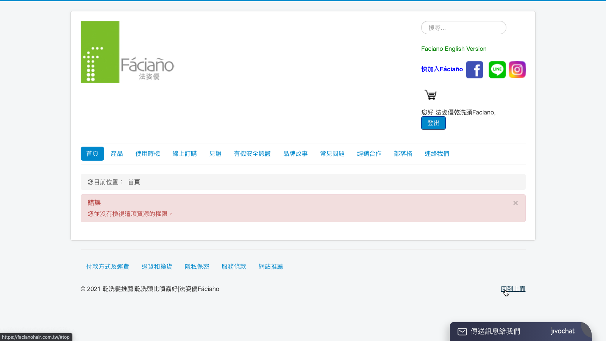
Task: Click the 快加入Fáciaño link
Action: point(442,69)
